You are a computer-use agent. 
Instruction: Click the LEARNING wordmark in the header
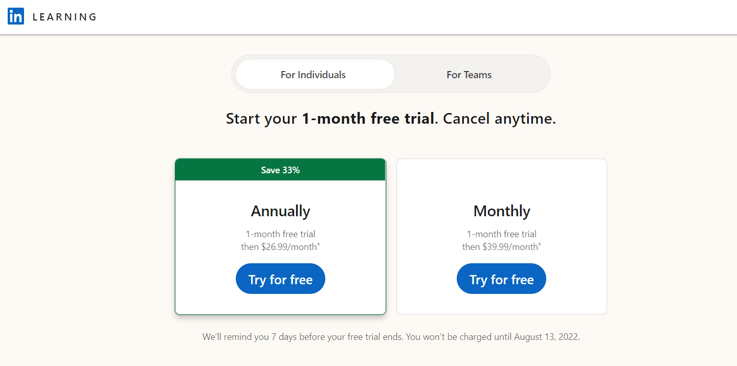tap(64, 16)
